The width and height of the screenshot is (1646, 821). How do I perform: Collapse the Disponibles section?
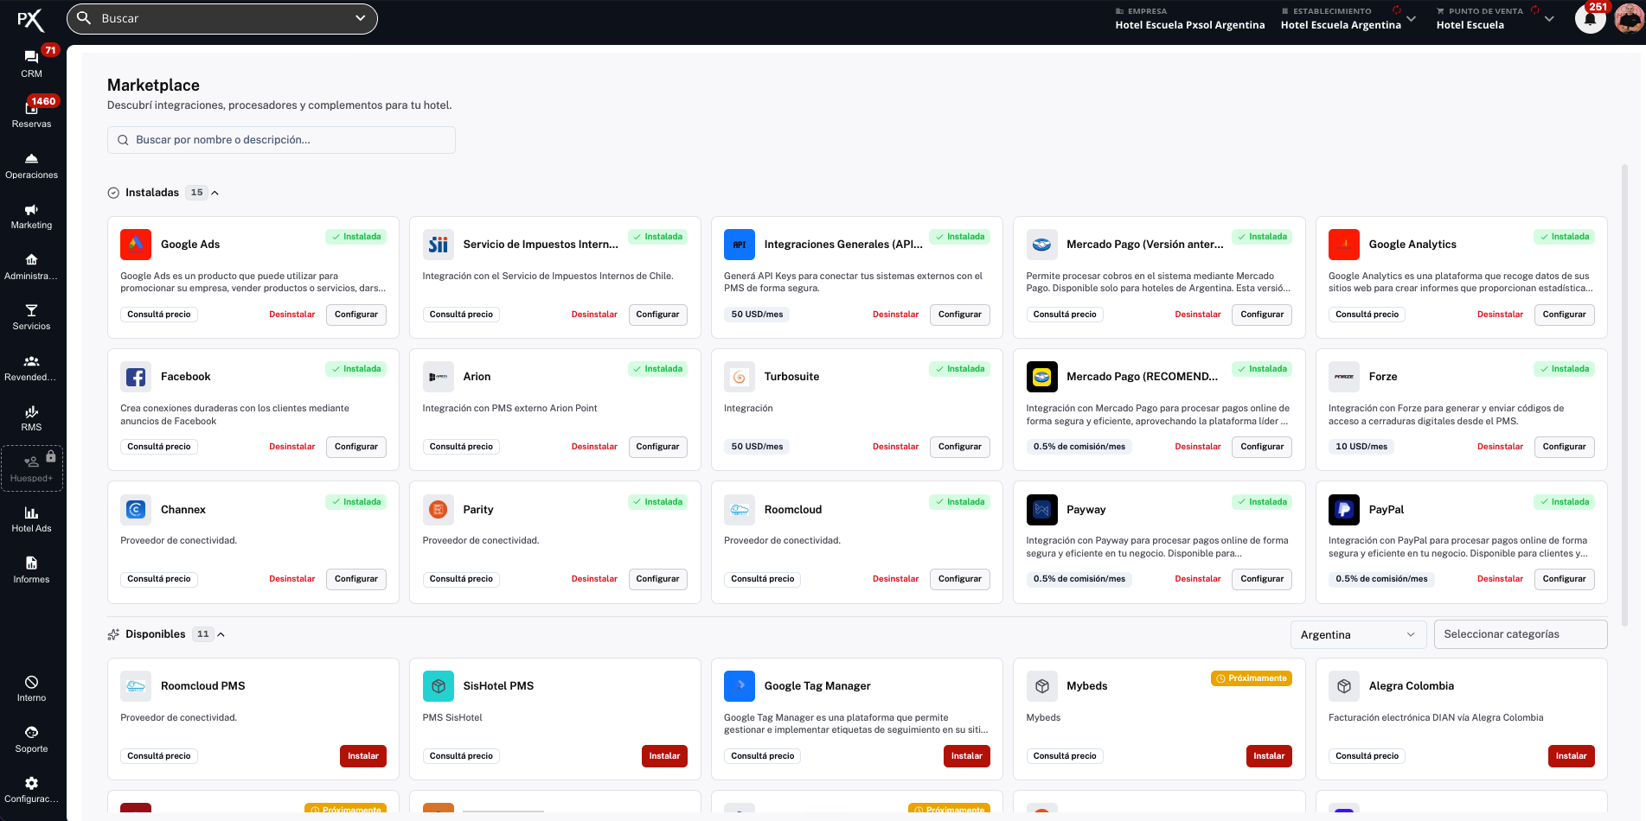[x=221, y=634]
